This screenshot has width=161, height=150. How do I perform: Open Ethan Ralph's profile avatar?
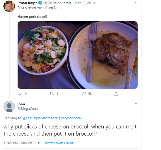click(x=9, y=6)
